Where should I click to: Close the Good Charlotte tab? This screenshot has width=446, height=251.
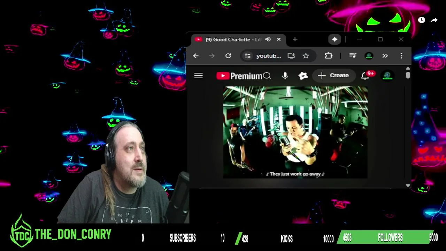pyautogui.click(x=279, y=39)
